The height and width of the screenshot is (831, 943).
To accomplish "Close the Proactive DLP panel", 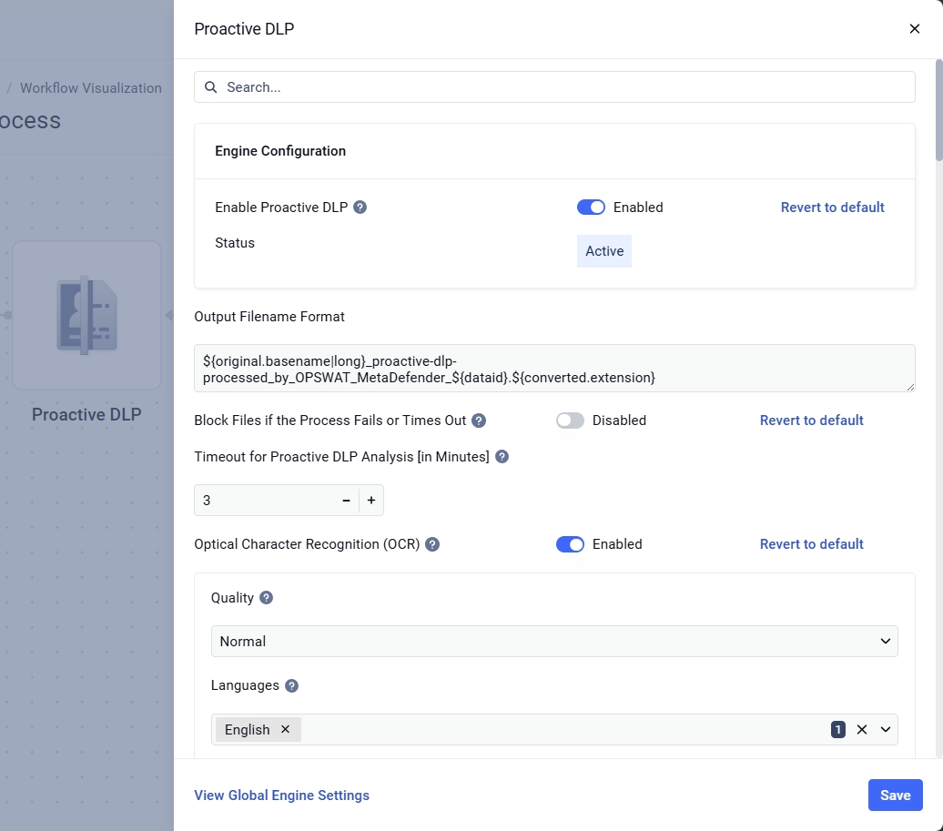I will [914, 29].
